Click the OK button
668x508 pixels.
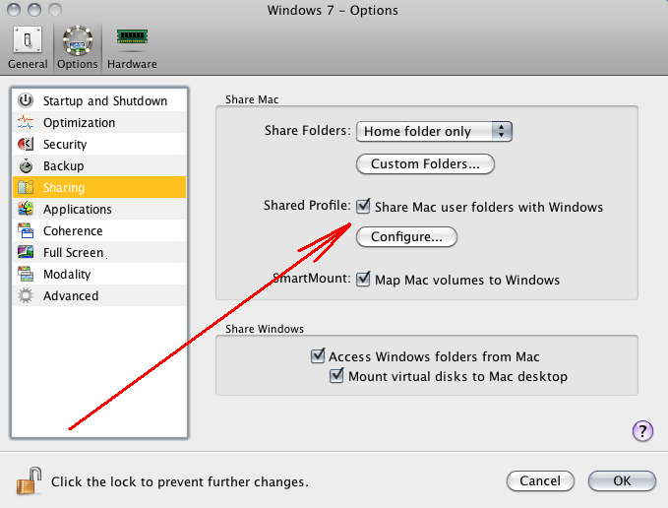[622, 481]
